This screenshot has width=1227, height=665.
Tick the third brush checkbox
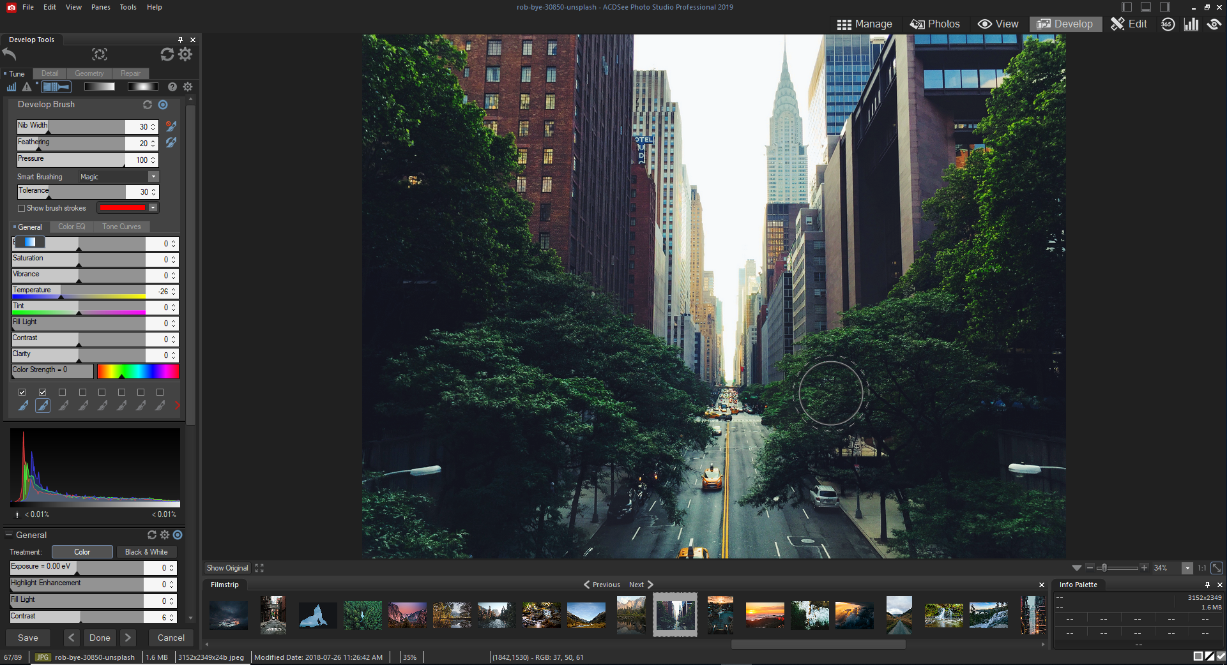(x=63, y=392)
